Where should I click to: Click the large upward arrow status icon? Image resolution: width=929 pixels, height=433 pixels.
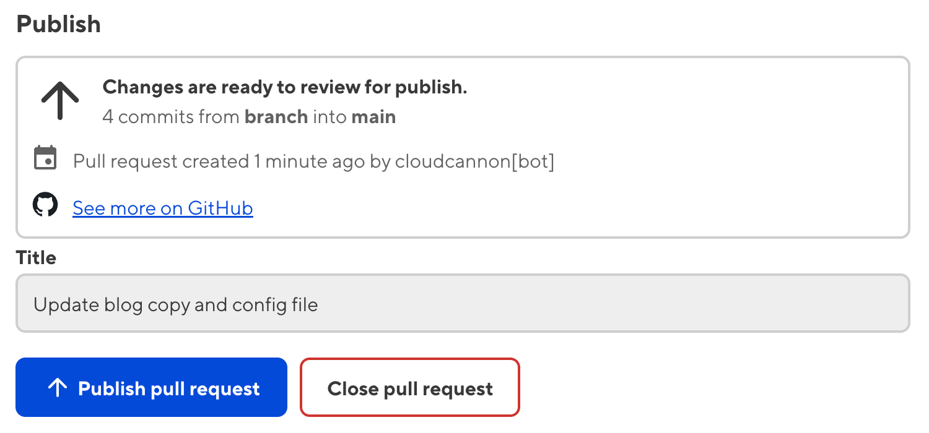(x=60, y=100)
